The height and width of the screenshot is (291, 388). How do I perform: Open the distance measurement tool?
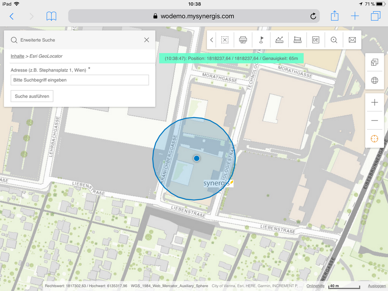coord(297,40)
